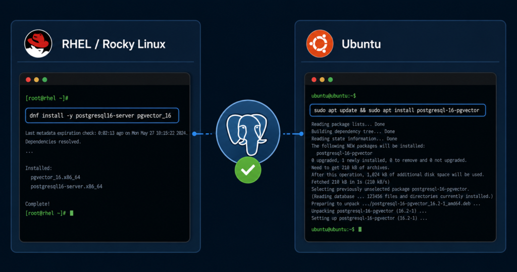Click 'Reading state information... Done' line
The height and width of the screenshot is (272, 517).
tap(354, 139)
